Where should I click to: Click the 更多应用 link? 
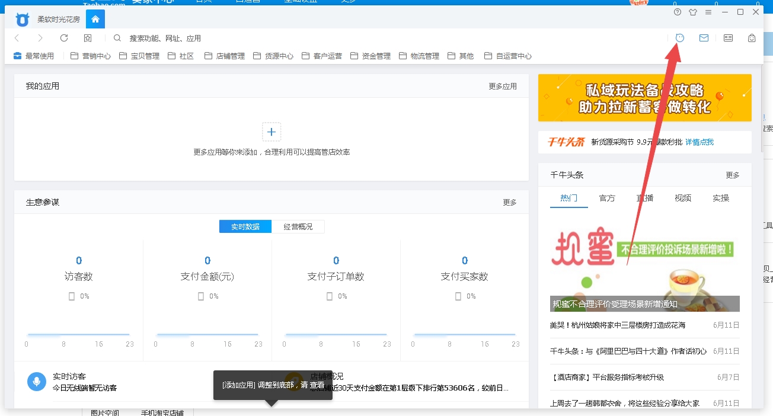click(502, 86)
